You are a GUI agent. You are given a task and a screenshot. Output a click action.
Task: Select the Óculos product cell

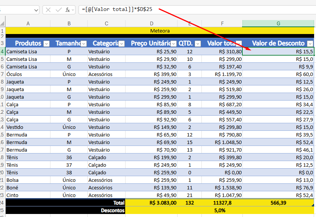[28, 74]
